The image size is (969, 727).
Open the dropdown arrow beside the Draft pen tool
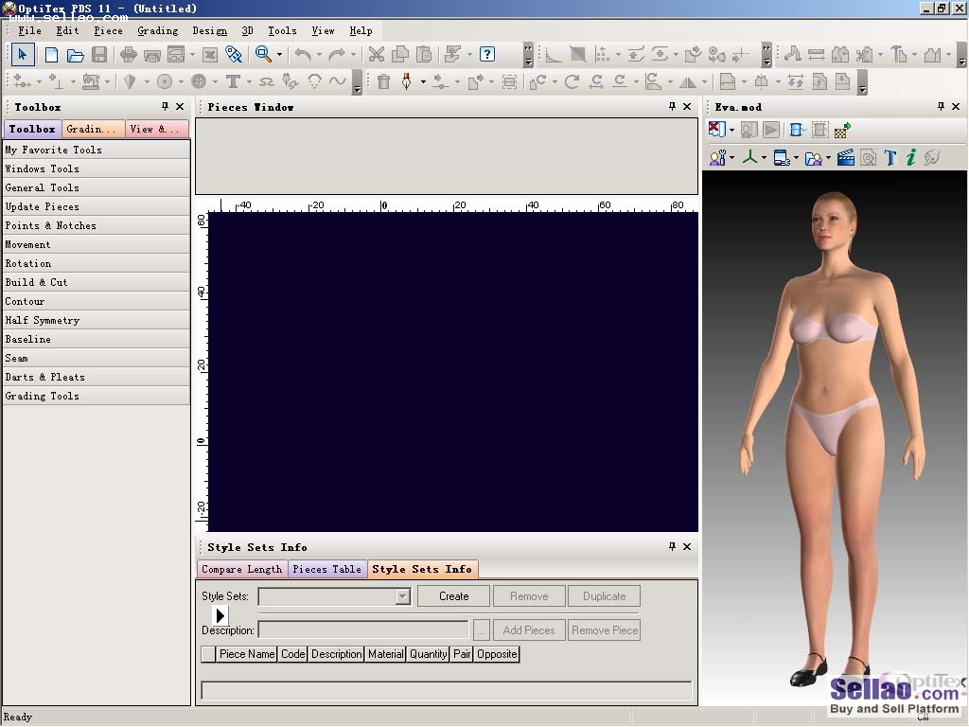tap(423, 81)
